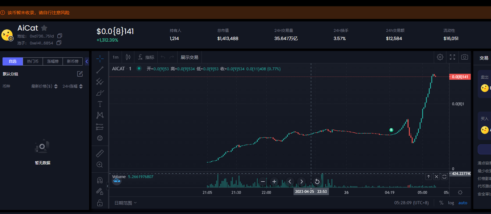Select the zoom in tool

point(100,165)
